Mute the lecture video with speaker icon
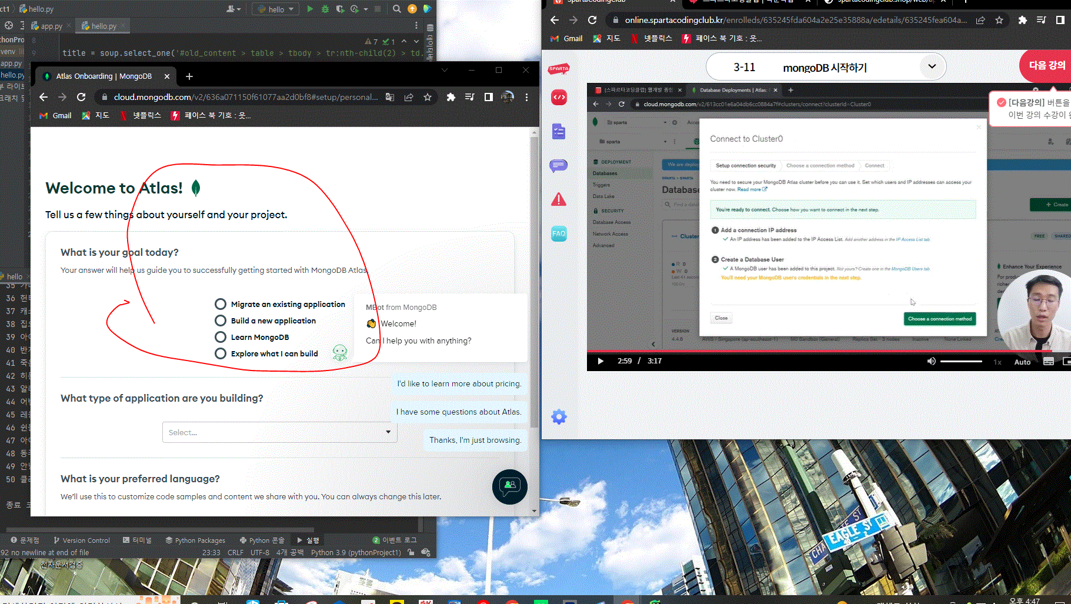Viewport: 1071px width, 604px height. coord(931,361)
